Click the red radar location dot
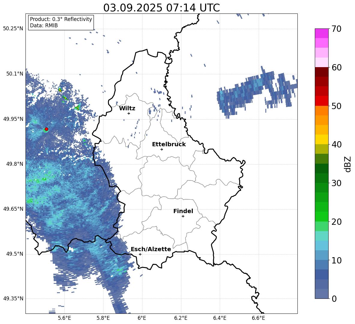The image size is (355, 324). click(46, 129)
